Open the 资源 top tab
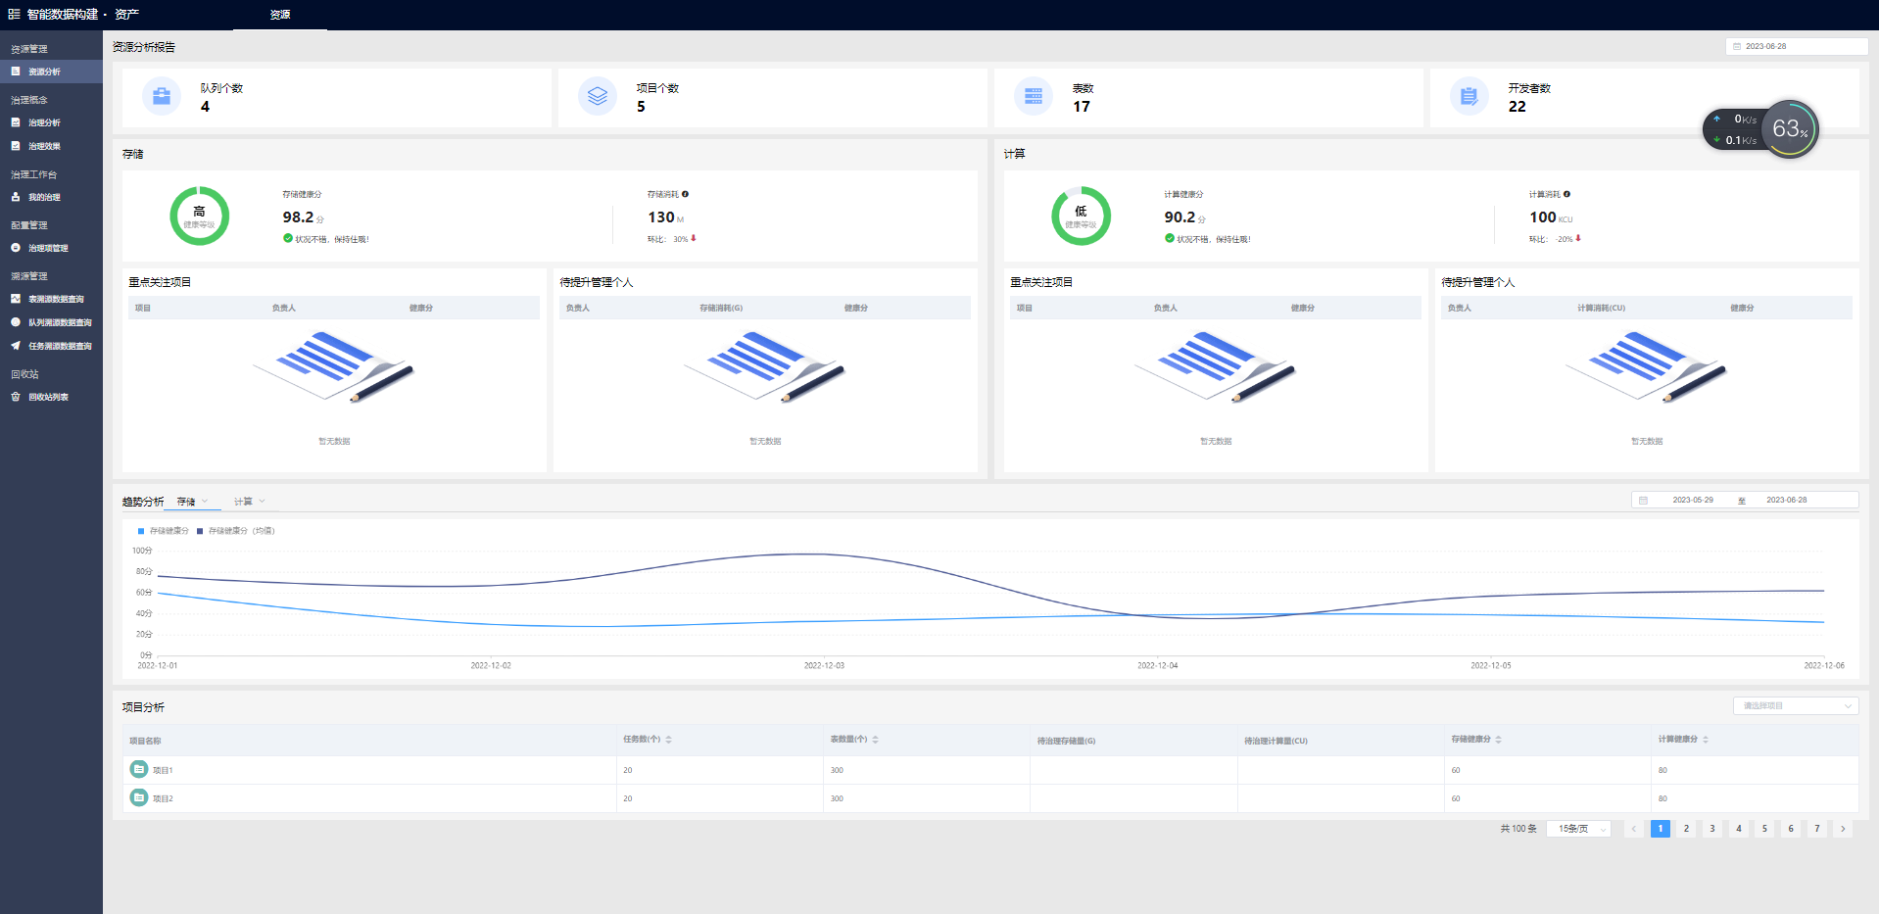Screen dimensions: 1879x914 coord(280,15)
